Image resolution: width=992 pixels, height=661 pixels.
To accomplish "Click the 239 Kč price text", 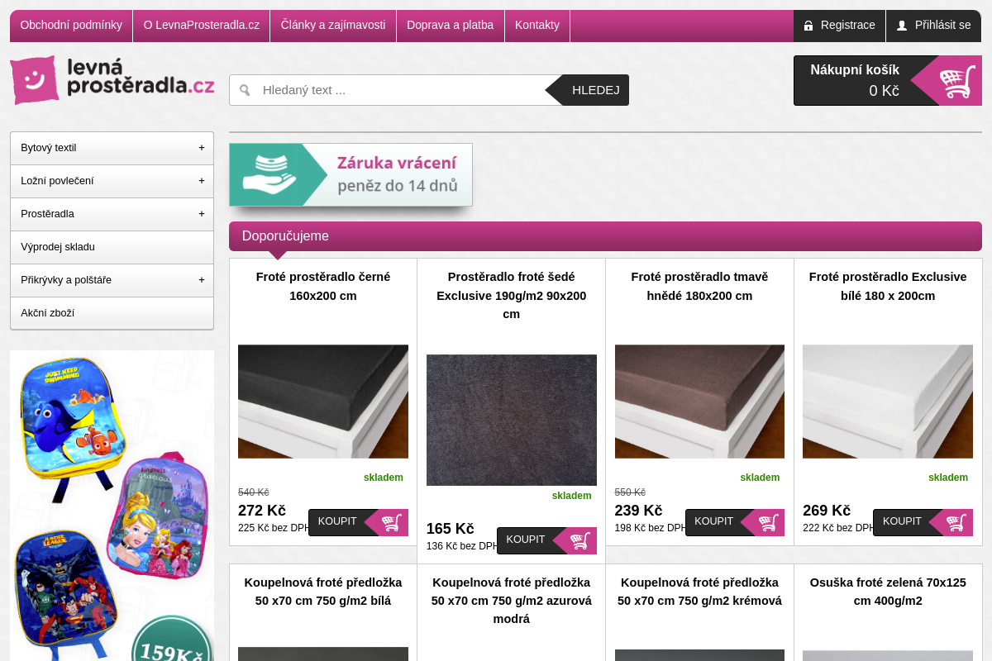I will click(639, 511).
